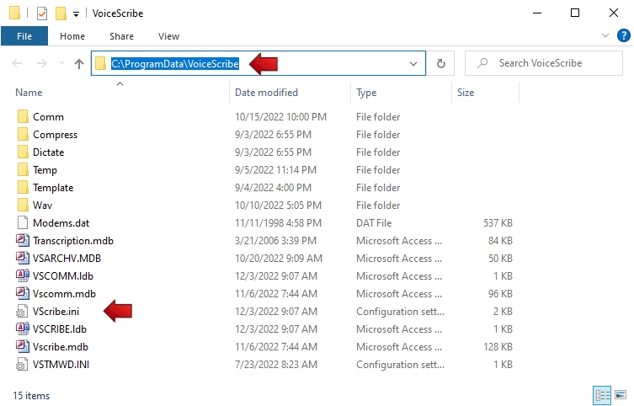Select the Wav folder icon
This screenshot has height=406, width=634.
click(23, 205)
